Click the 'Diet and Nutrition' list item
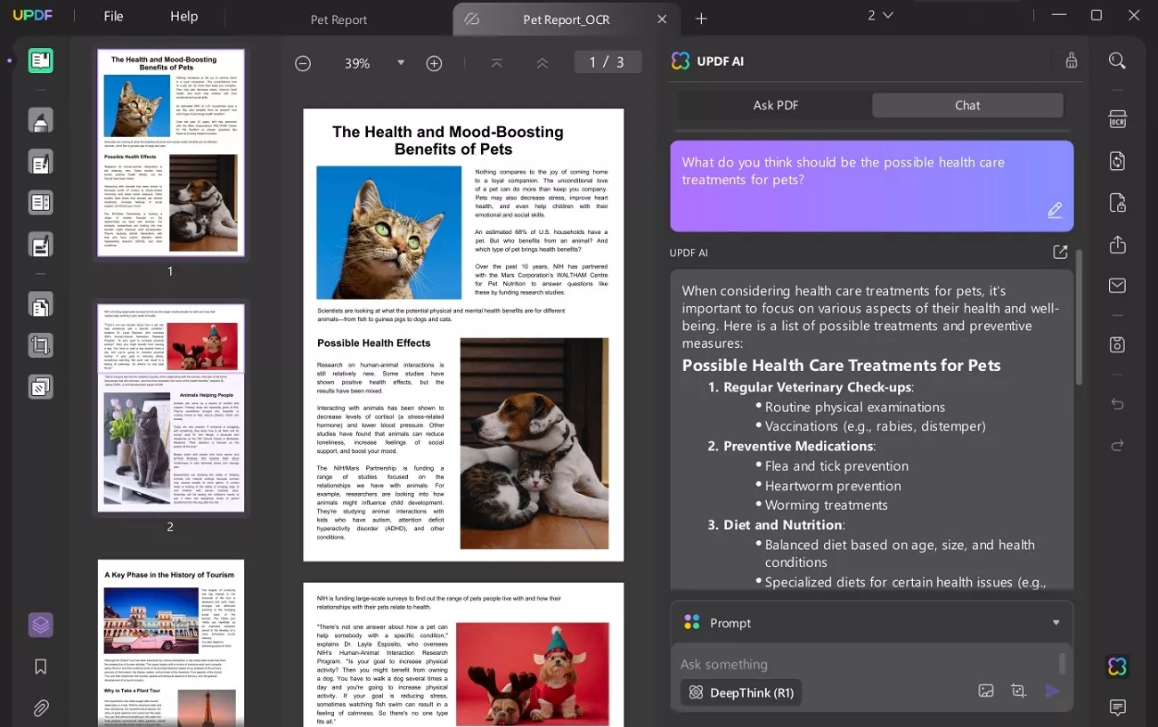 (783, 525)
